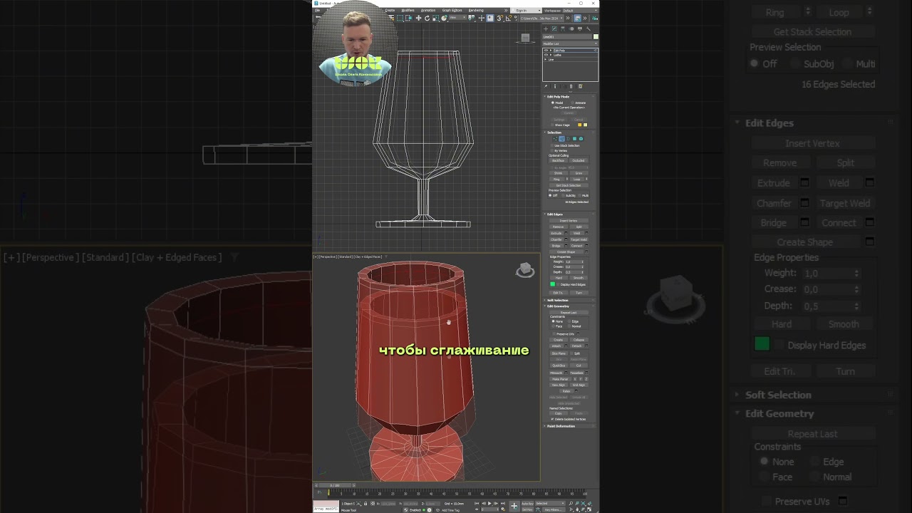Screen dimensions: 912x513
Task: Open the Animation menu
Action: (428, 11)
